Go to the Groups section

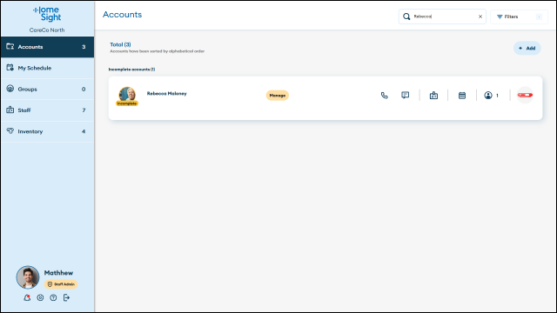coord(47,89)
